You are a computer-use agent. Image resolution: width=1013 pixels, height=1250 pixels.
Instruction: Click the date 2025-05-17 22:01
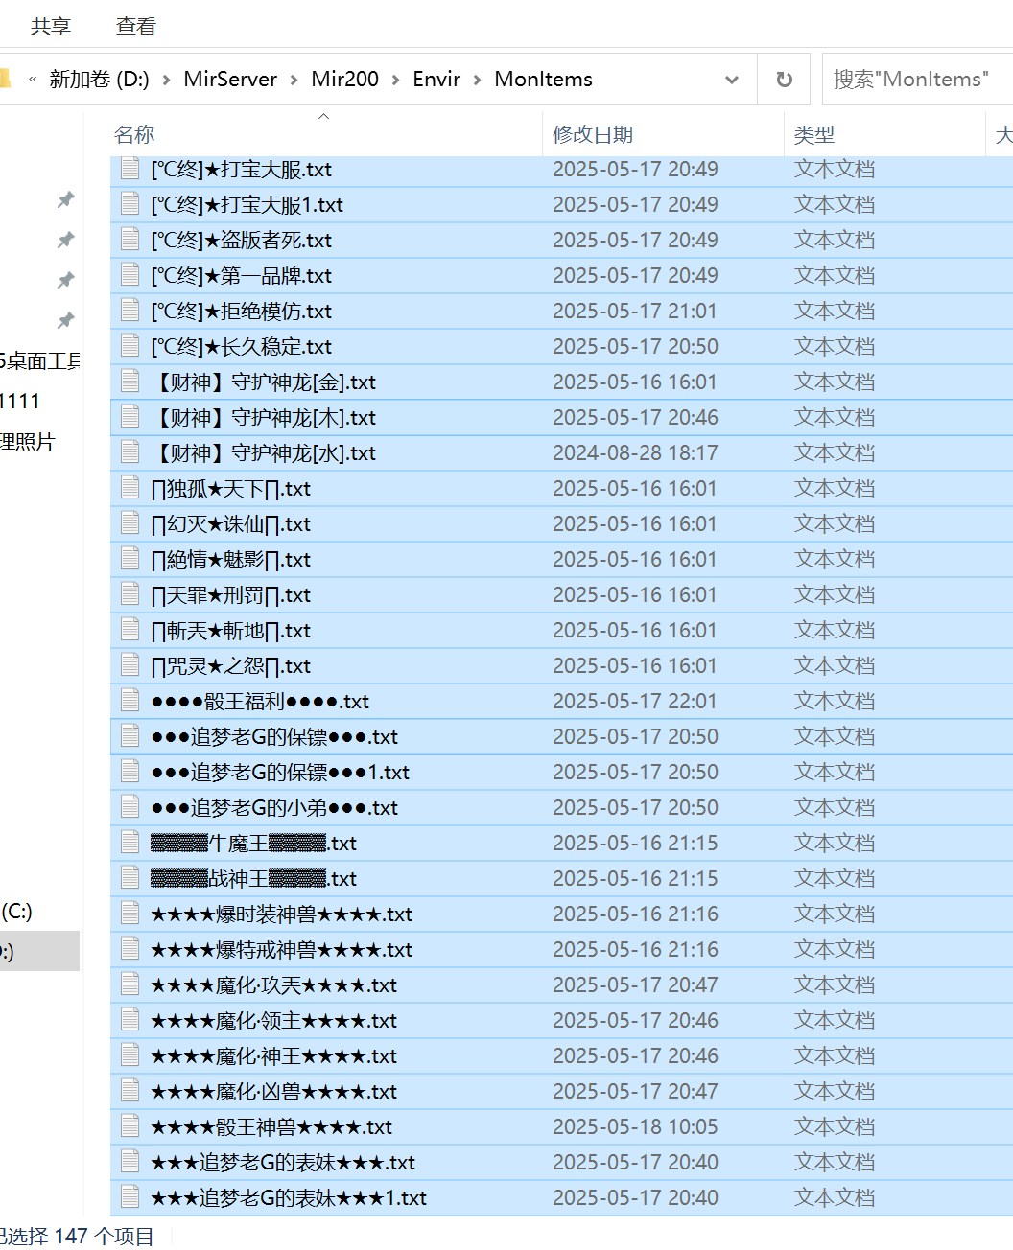635,701
